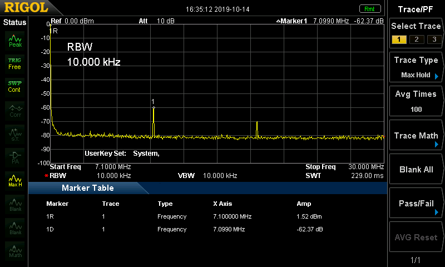Select the Marker Table tab header
This screenshot has height=267, width=445.
87,188
